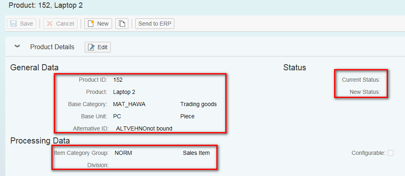Click the New document star icon
The image size is (405, 176).
[91, 24]
